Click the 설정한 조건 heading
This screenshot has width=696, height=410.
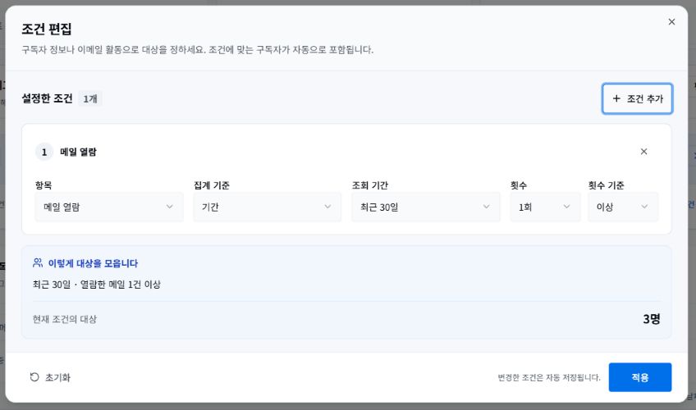(47, 98)
